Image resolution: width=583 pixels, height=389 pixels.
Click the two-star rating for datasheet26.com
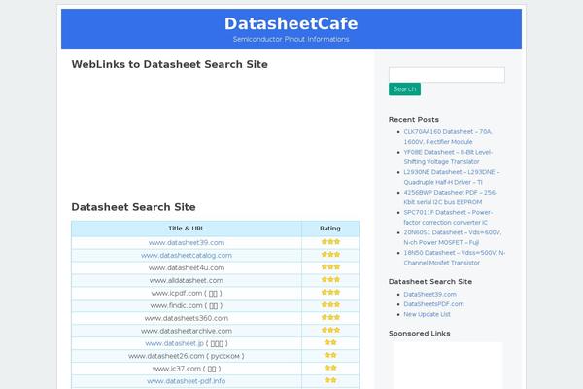[330, 356]
